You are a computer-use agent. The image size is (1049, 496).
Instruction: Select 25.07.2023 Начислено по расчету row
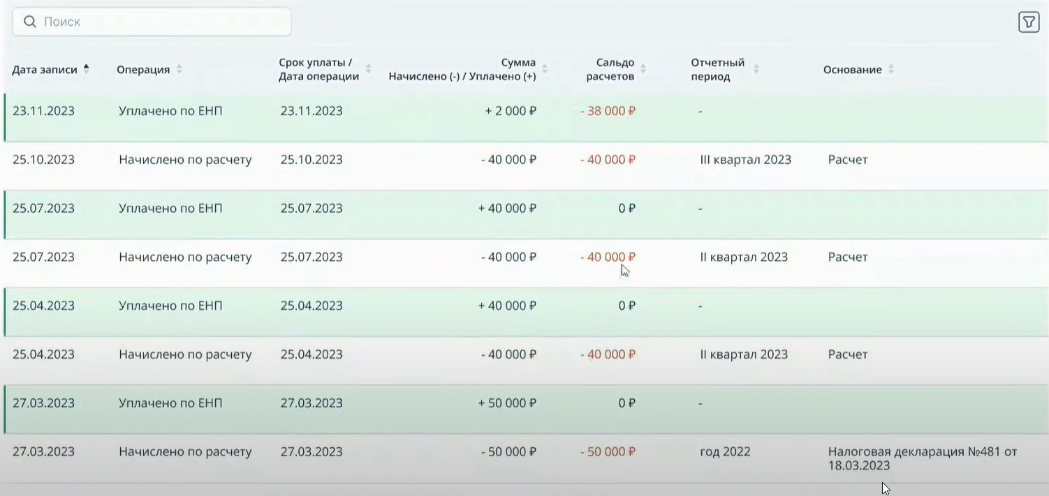click(x=185, y=257)
